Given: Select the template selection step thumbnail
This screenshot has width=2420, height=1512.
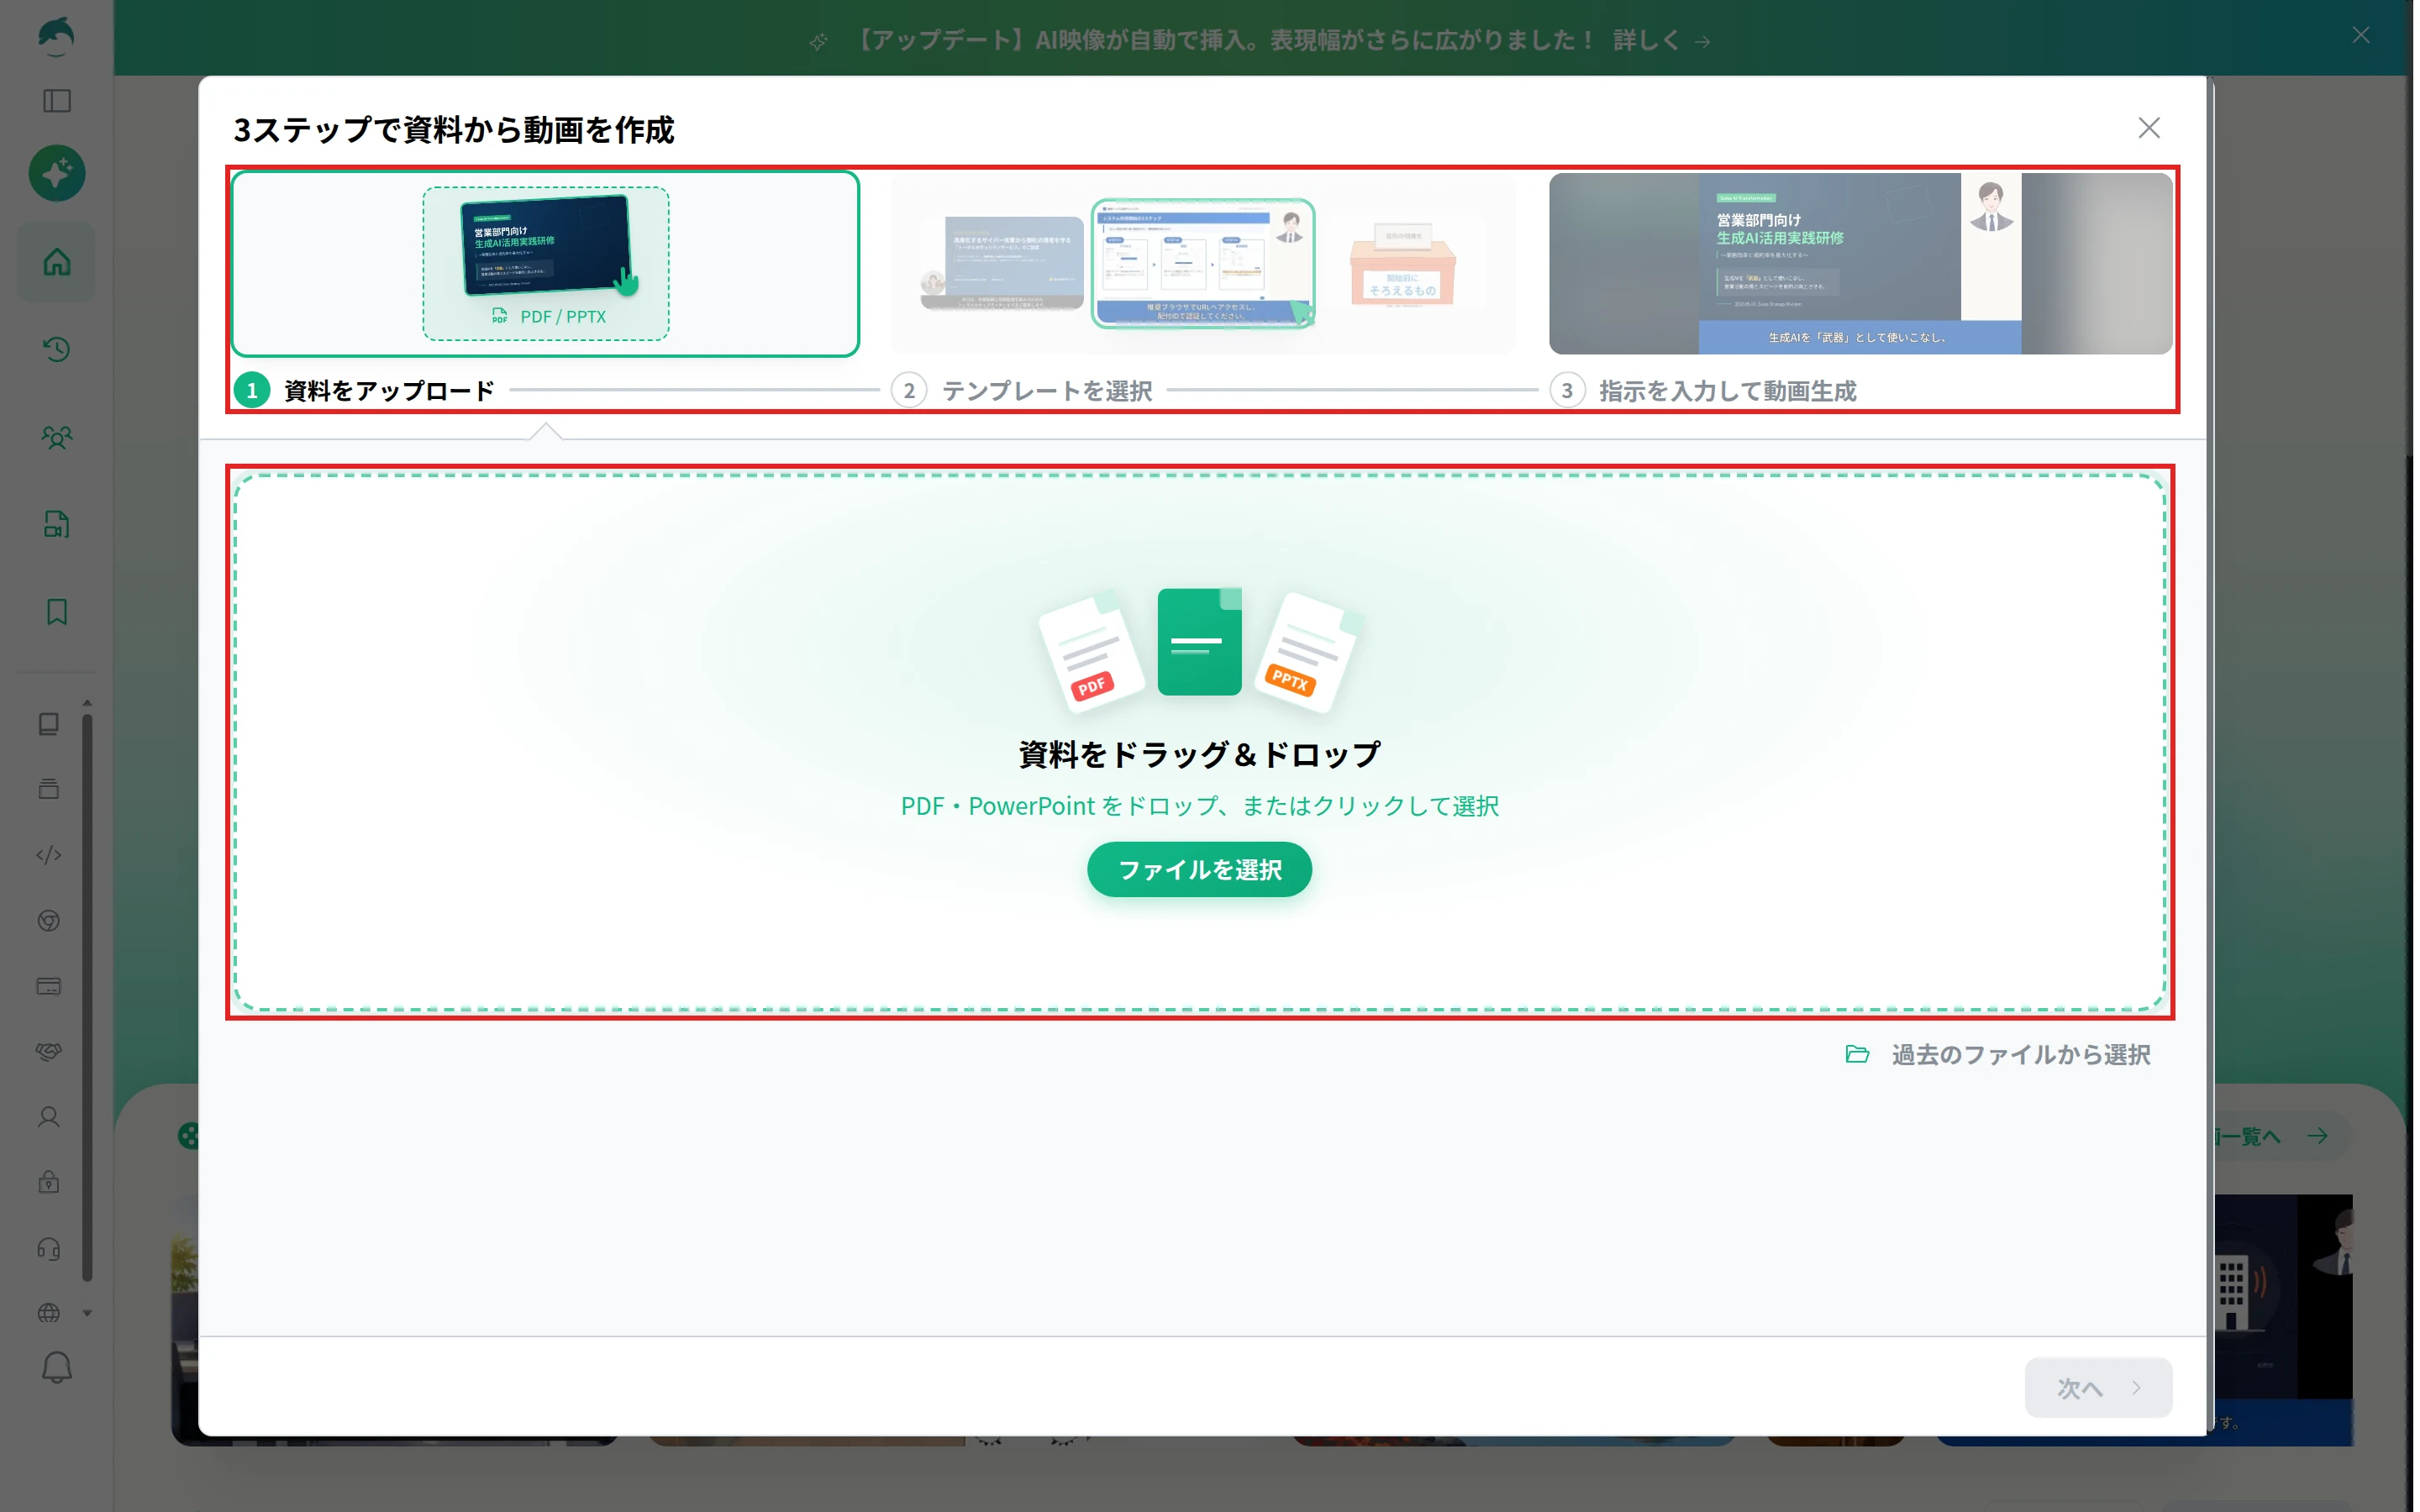Looking at the screenshot, I should tap(1203, 264).
